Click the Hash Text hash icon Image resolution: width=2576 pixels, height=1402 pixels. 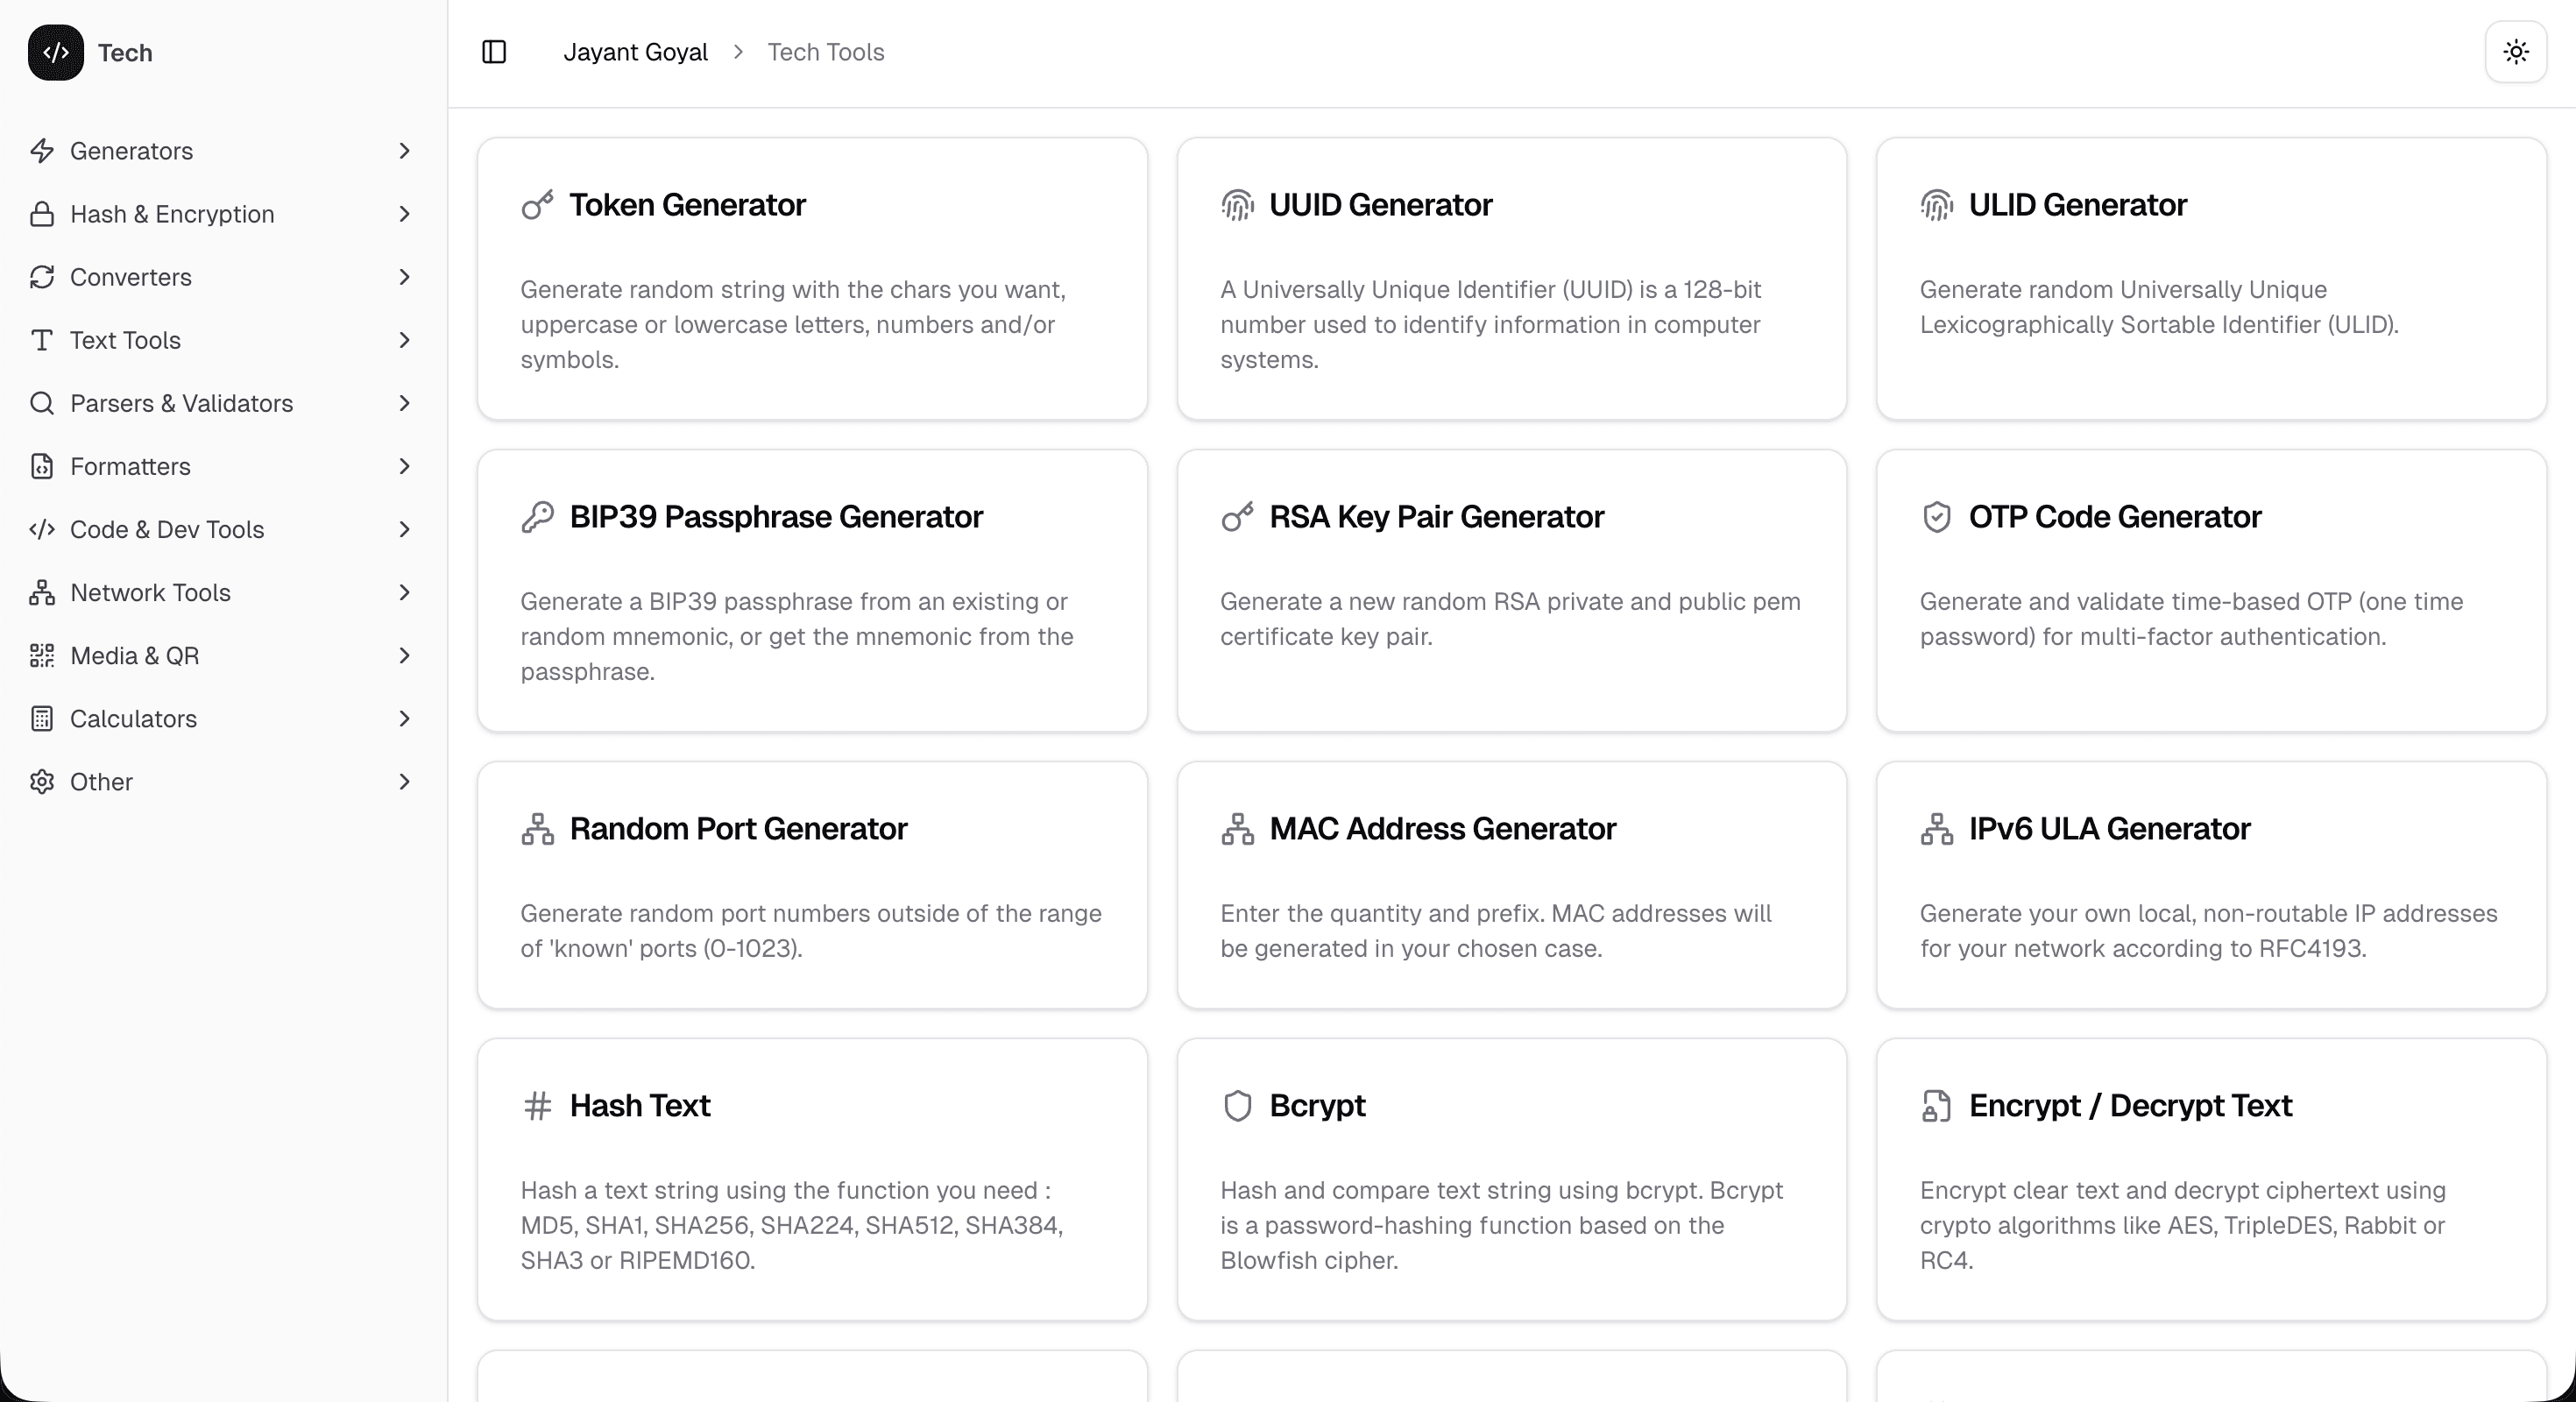537,1106
